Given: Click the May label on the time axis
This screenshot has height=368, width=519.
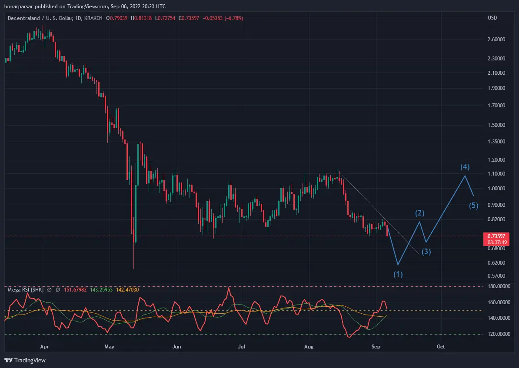Looking at the screenshot, I should click(x=109, y=347).
